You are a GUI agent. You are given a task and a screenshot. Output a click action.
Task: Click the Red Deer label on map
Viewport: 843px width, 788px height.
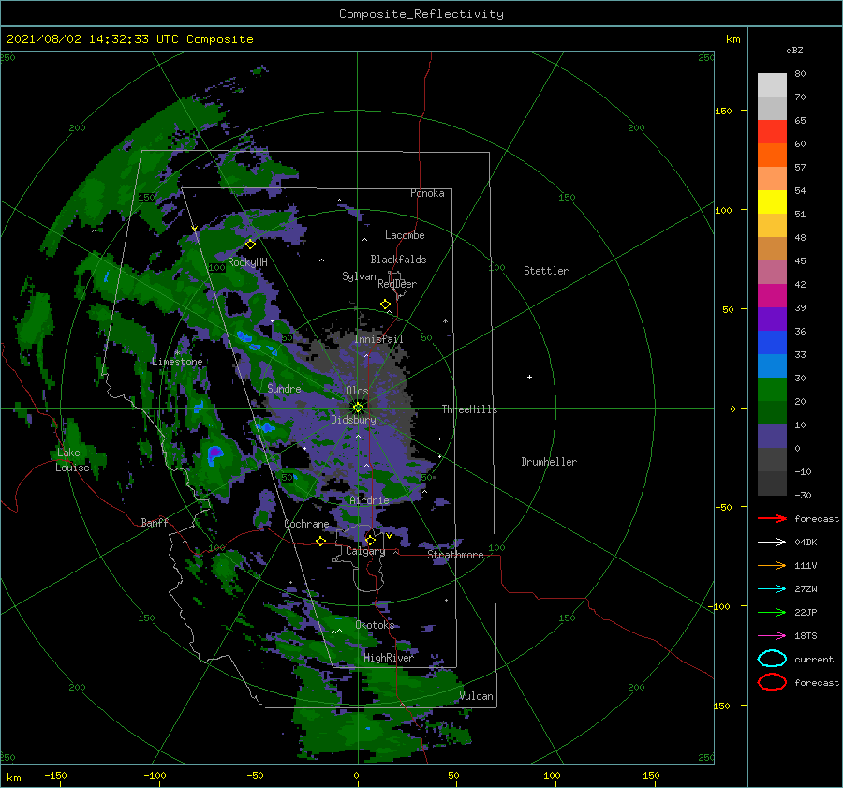397,284
